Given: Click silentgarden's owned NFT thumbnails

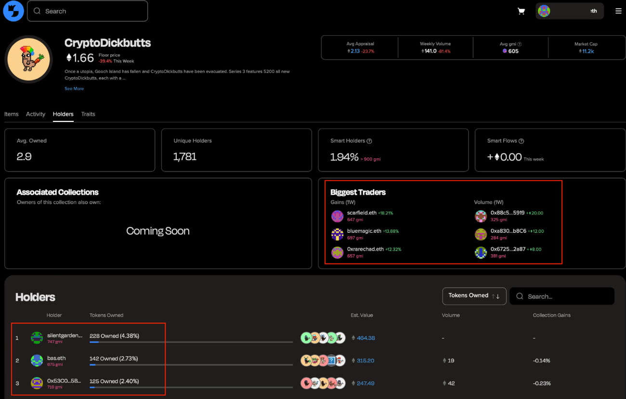Looking at the screenshot, I should 323,338.
